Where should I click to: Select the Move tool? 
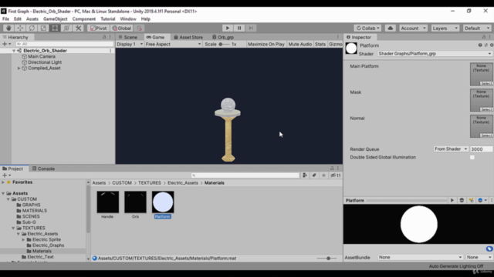click(x=20, y=28)
